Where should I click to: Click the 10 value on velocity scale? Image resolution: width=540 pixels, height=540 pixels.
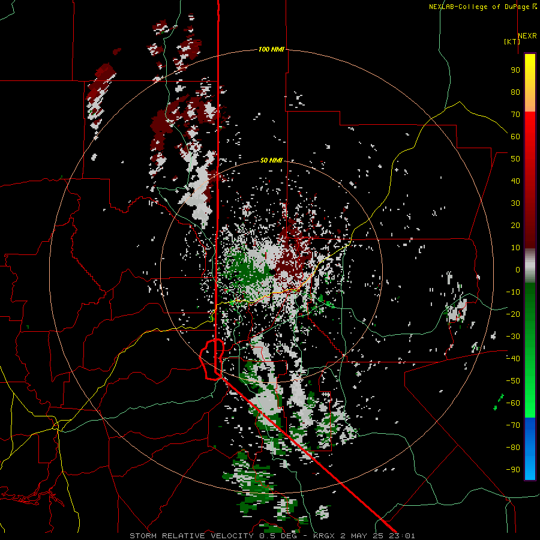point(515,248)
